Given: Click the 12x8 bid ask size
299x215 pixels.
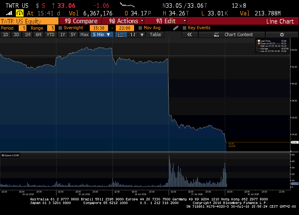Looking at the screenshot, I should point(239,6).
